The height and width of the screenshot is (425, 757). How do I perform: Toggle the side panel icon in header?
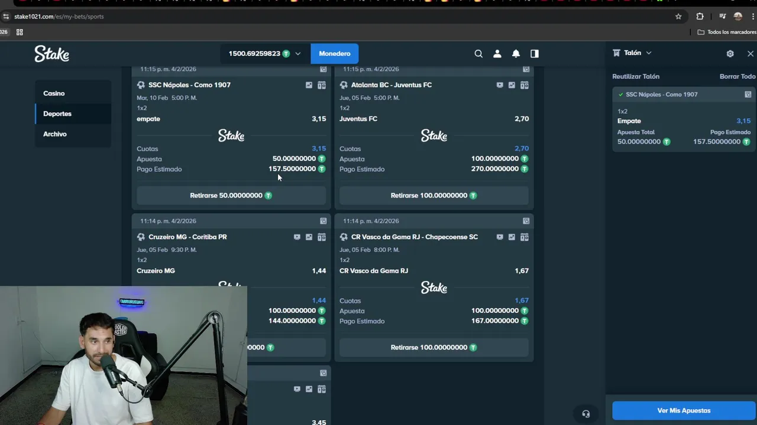pos(535,54)
